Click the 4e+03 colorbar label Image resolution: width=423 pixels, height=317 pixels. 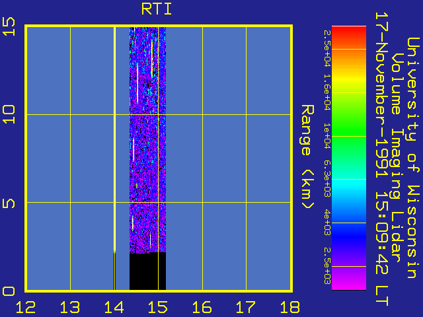(327, 223)
